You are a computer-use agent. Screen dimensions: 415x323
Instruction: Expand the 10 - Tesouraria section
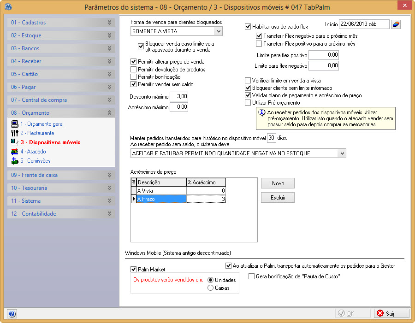click(61, 188)
